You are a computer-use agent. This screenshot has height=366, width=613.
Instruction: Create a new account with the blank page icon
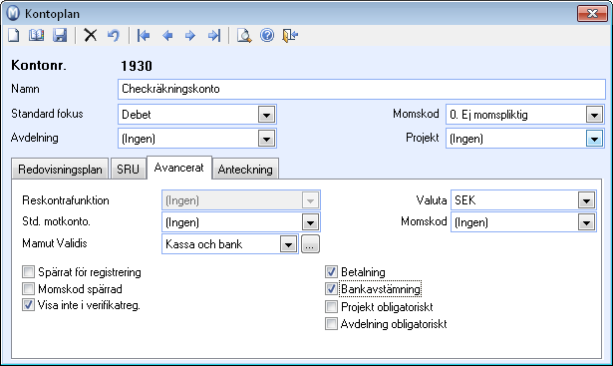[14, 36]
